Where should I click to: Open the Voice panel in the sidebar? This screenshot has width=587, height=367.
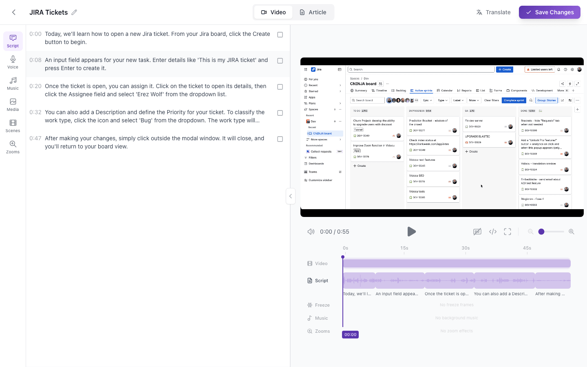click(x=13, y=62)
